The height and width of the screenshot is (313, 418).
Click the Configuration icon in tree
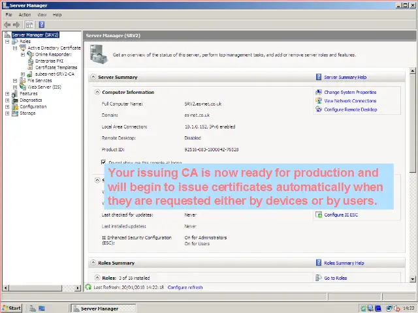tap(15, 107)
